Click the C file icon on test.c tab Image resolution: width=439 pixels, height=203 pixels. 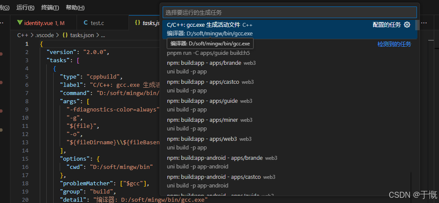click(x=86, y=23)
